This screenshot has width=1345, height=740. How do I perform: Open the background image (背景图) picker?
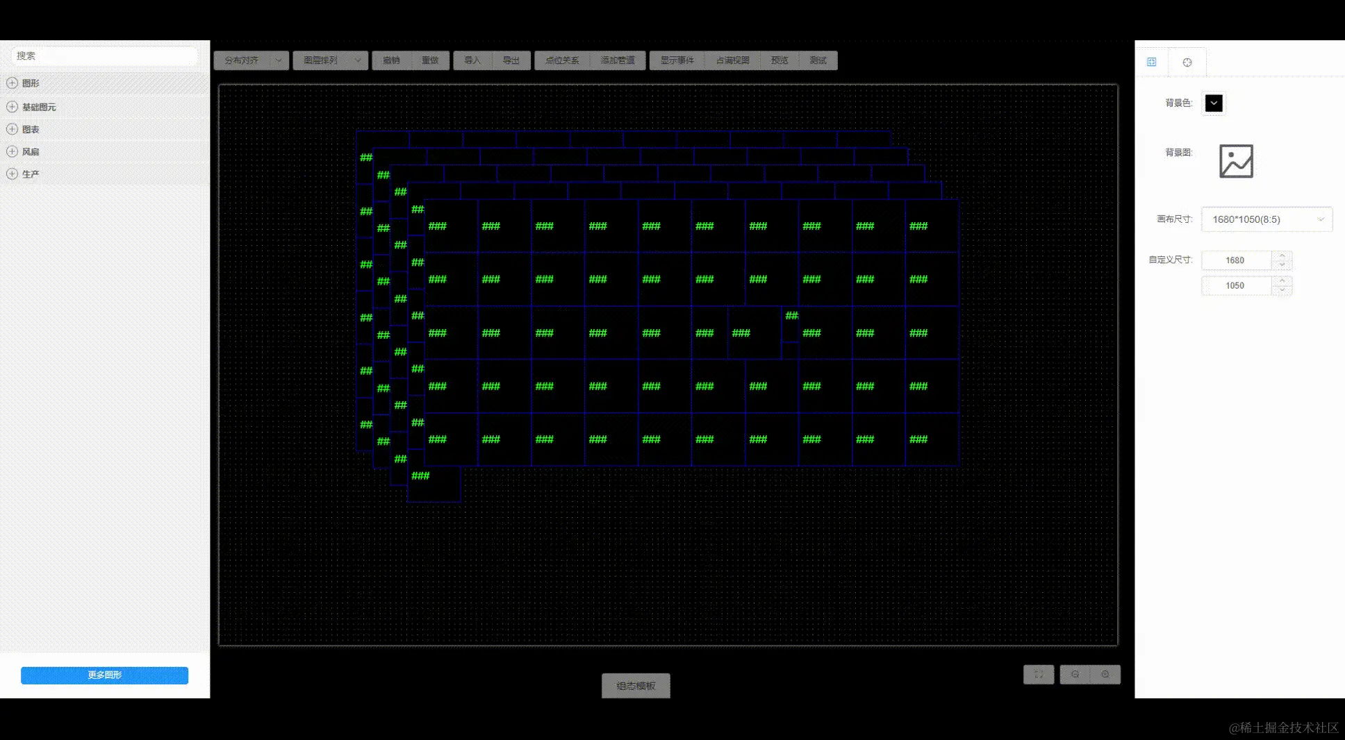point(1235,160)
